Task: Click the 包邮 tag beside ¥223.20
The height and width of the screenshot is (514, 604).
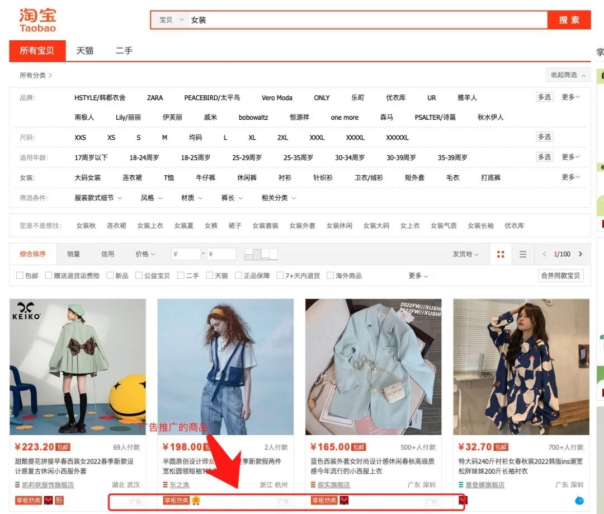Action: pyautogui.click(x=63, y=447)
